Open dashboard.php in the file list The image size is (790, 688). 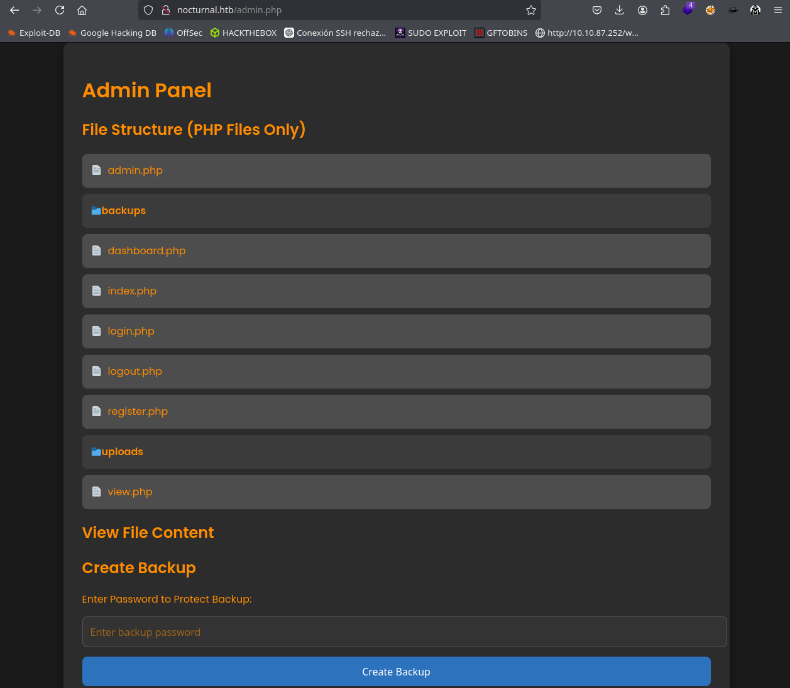pyautogui.click(x=146, y=251)
